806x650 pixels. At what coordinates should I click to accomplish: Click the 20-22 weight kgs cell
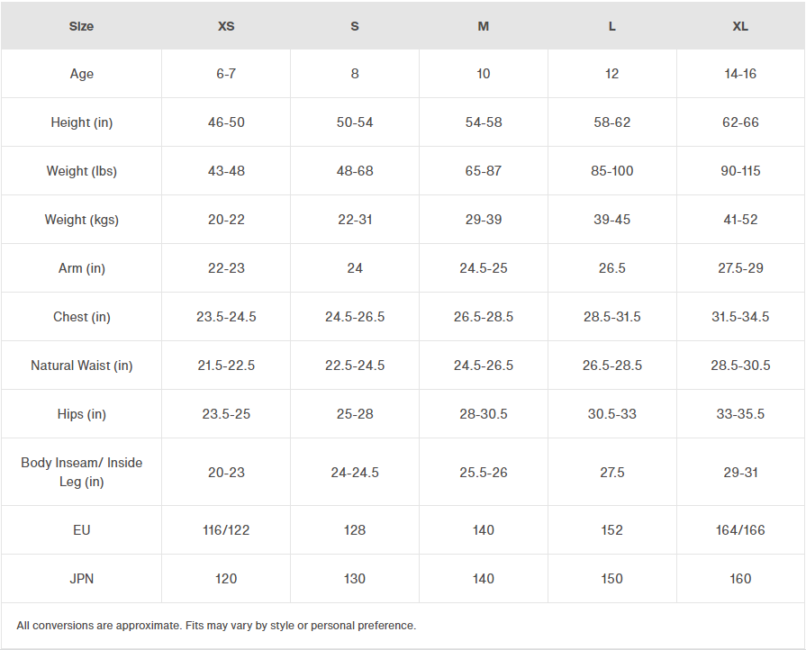[x=226, y=220]
